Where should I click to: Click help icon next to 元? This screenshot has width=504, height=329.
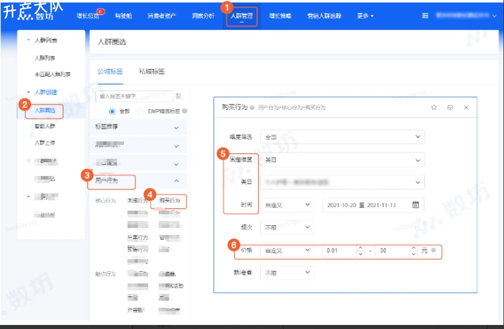point(433,250)
